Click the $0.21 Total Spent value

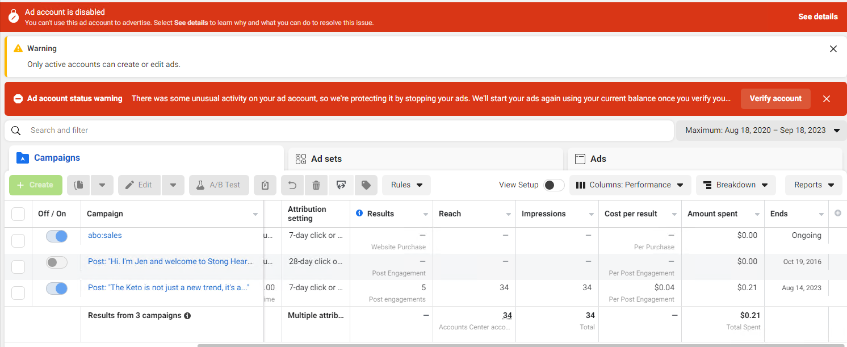(x=750, y=315)
